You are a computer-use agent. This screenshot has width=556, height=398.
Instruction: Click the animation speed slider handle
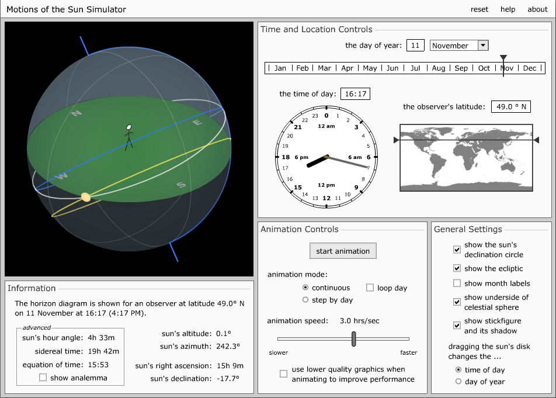(353, 339)
